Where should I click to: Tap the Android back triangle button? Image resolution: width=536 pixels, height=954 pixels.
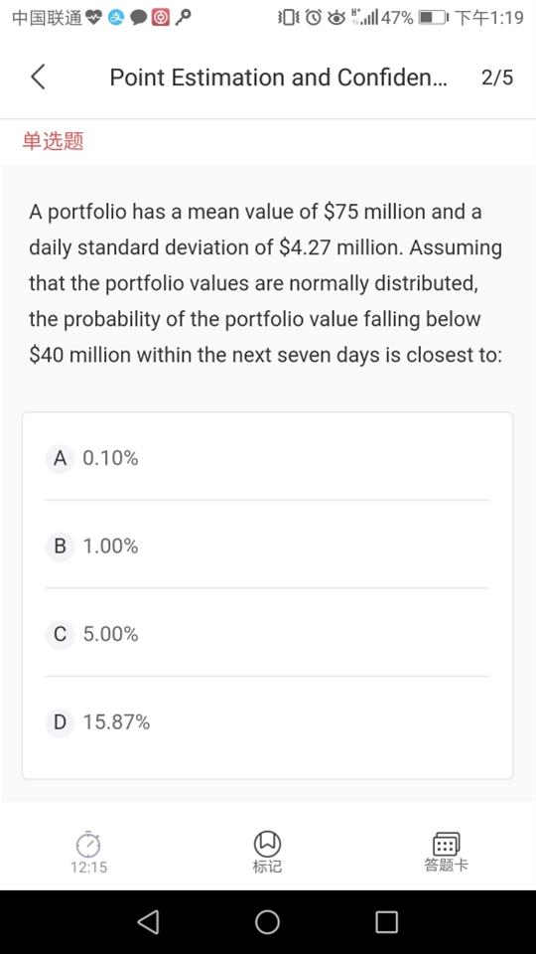pyautogui.click(x=148, y=922)
